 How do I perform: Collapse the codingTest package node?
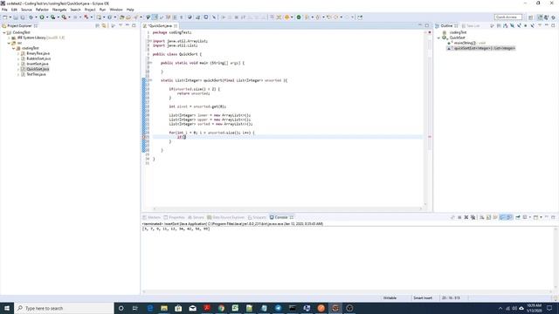click(x=14, y=48)
